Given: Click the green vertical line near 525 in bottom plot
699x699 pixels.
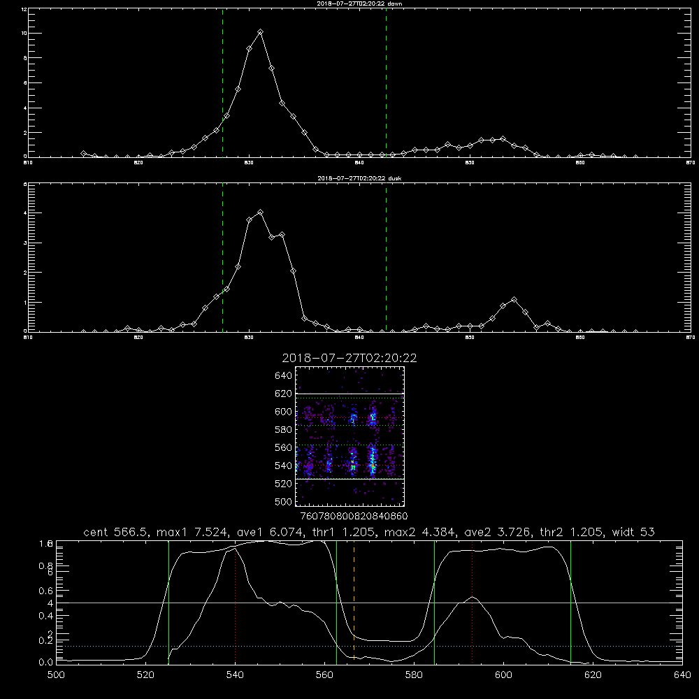Looking at the screenshot, I should tap(168, 602).
